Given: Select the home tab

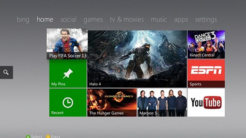Looking at the screenshot, I should coord(45,20).
